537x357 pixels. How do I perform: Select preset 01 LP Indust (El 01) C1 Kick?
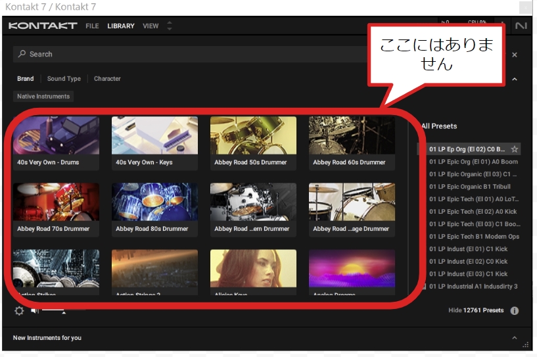pyautogui.click(x=469, y=249)
